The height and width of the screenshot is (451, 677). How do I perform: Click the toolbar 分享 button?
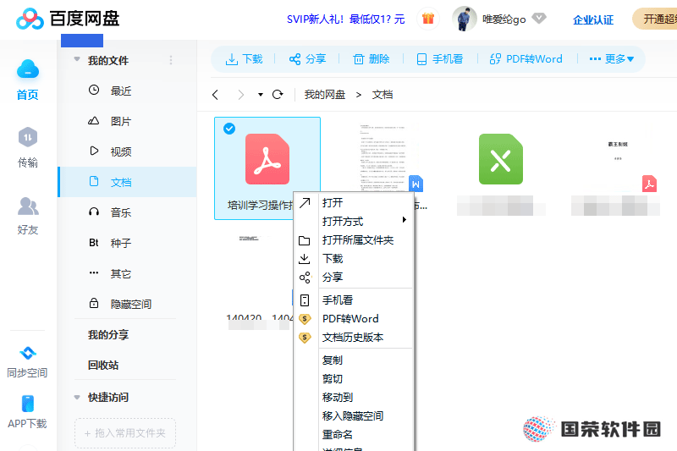[307, 58]
